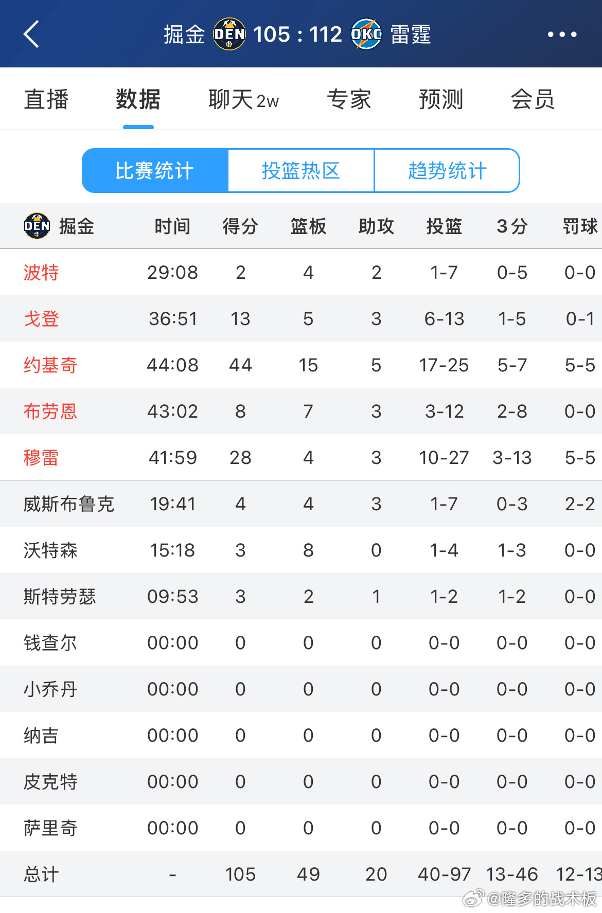602x913 pixels.
Task: Open the 预测 tab
Action: click(x=441, y=99)
